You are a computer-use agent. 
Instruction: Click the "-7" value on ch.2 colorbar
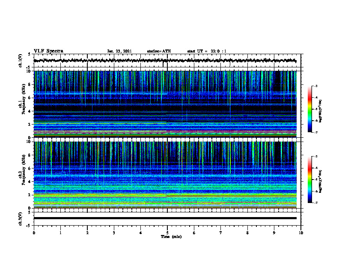click(x=315, y=203)
